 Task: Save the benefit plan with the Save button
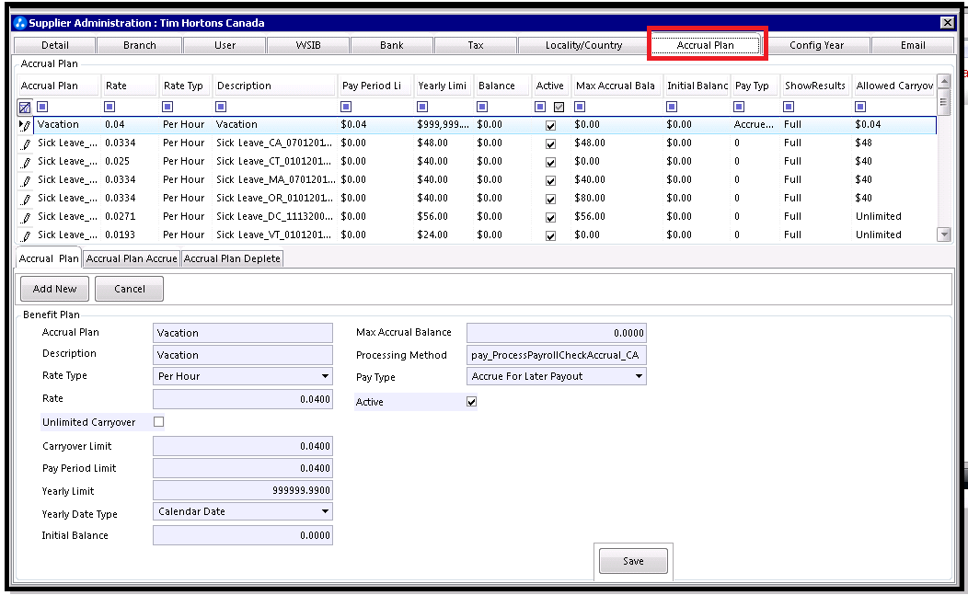633,561
